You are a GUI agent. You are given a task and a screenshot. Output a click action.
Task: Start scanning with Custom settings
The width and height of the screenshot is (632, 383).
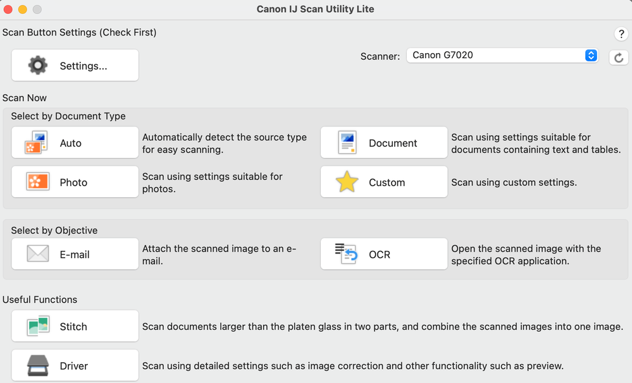pyautogui.click(x=383, y=182)
